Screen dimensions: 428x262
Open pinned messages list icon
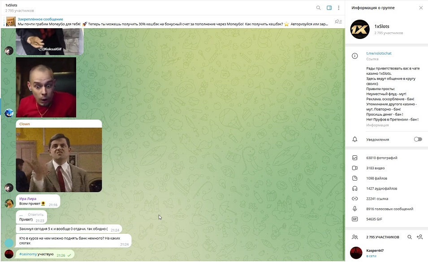pyautogui.click(x=338, y=21)
